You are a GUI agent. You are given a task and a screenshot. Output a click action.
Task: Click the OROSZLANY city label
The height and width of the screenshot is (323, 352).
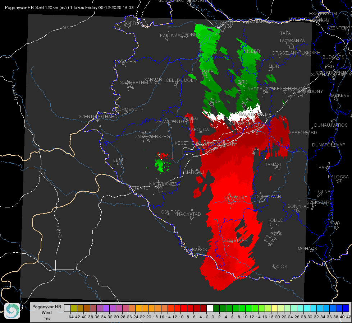[285, 53]
